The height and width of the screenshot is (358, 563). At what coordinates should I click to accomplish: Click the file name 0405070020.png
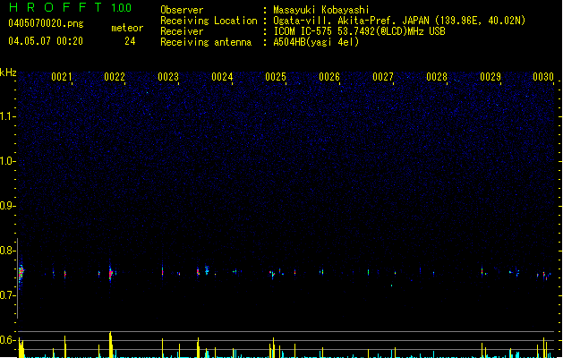(46, 23)
